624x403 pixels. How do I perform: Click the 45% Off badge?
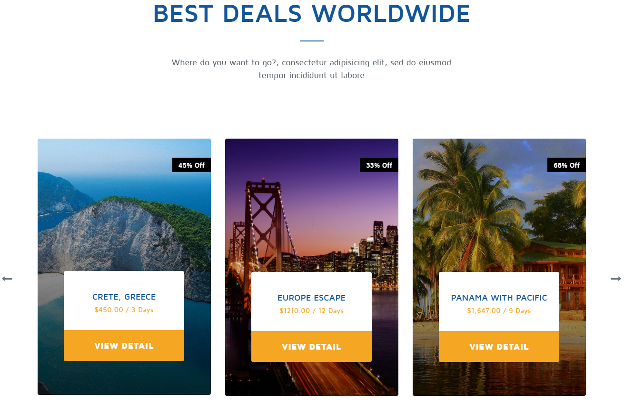191,165
